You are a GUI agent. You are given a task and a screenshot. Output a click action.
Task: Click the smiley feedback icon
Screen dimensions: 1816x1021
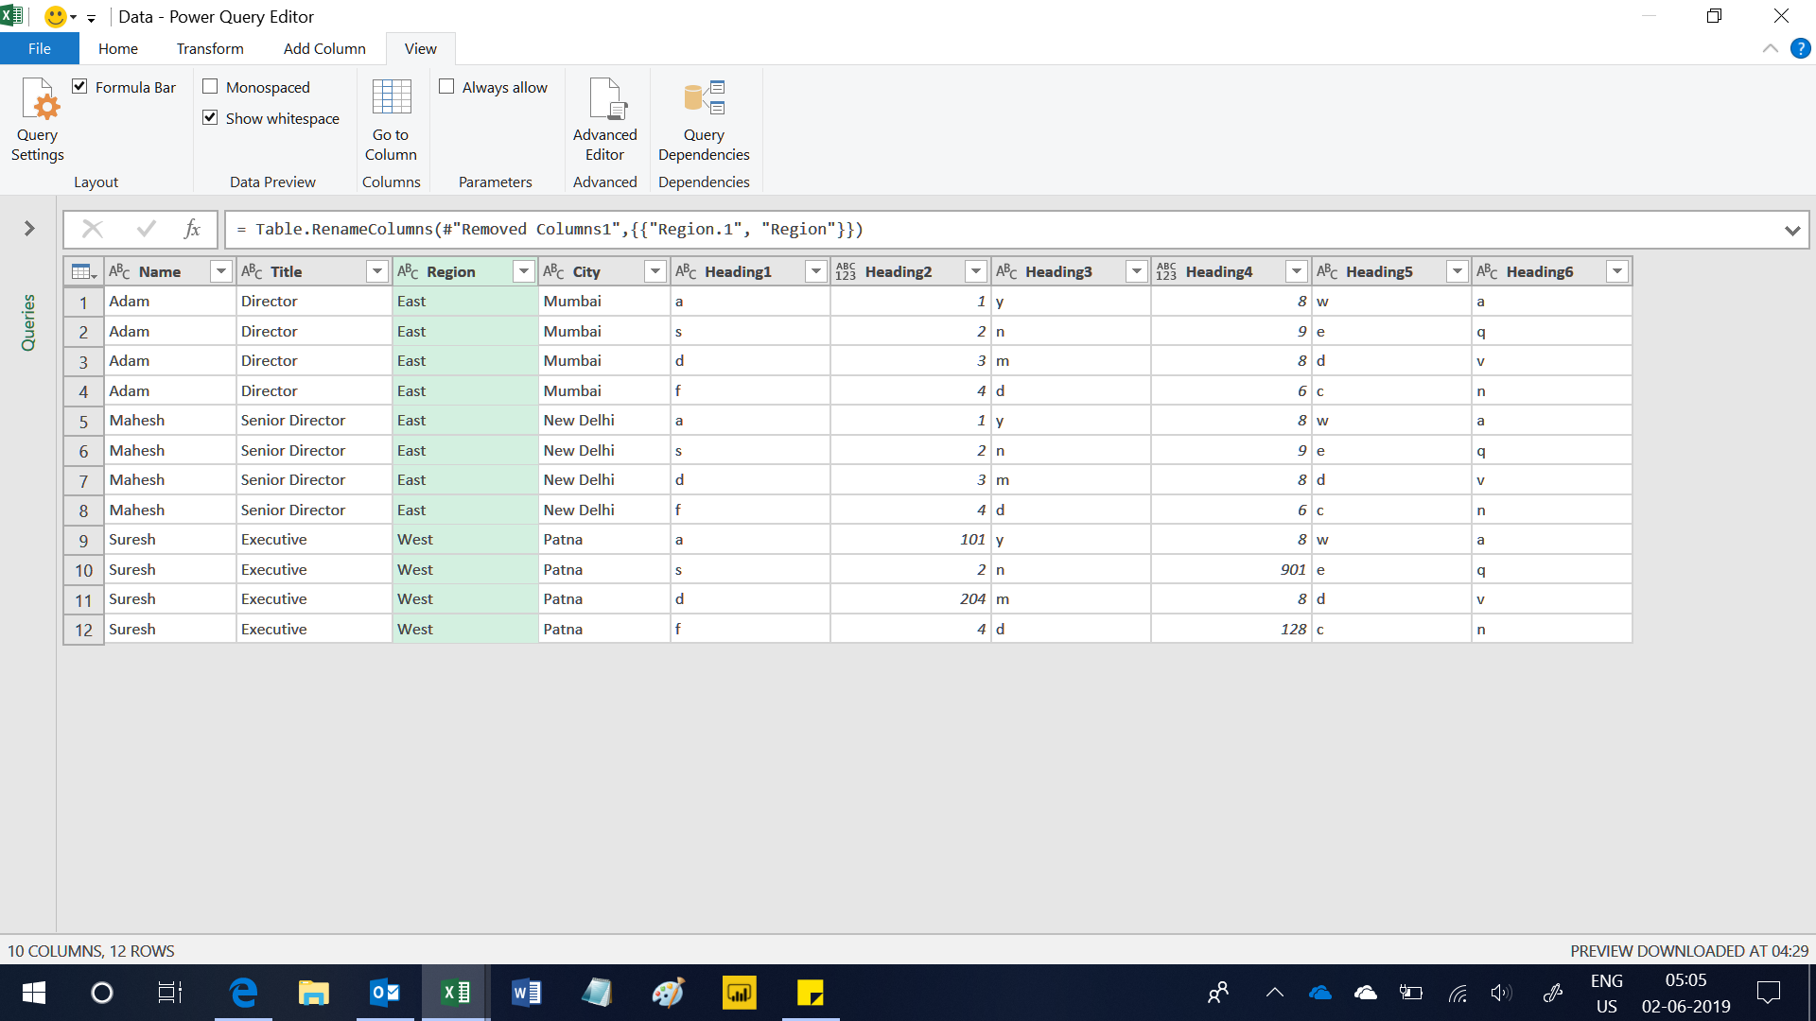point(56,17)
